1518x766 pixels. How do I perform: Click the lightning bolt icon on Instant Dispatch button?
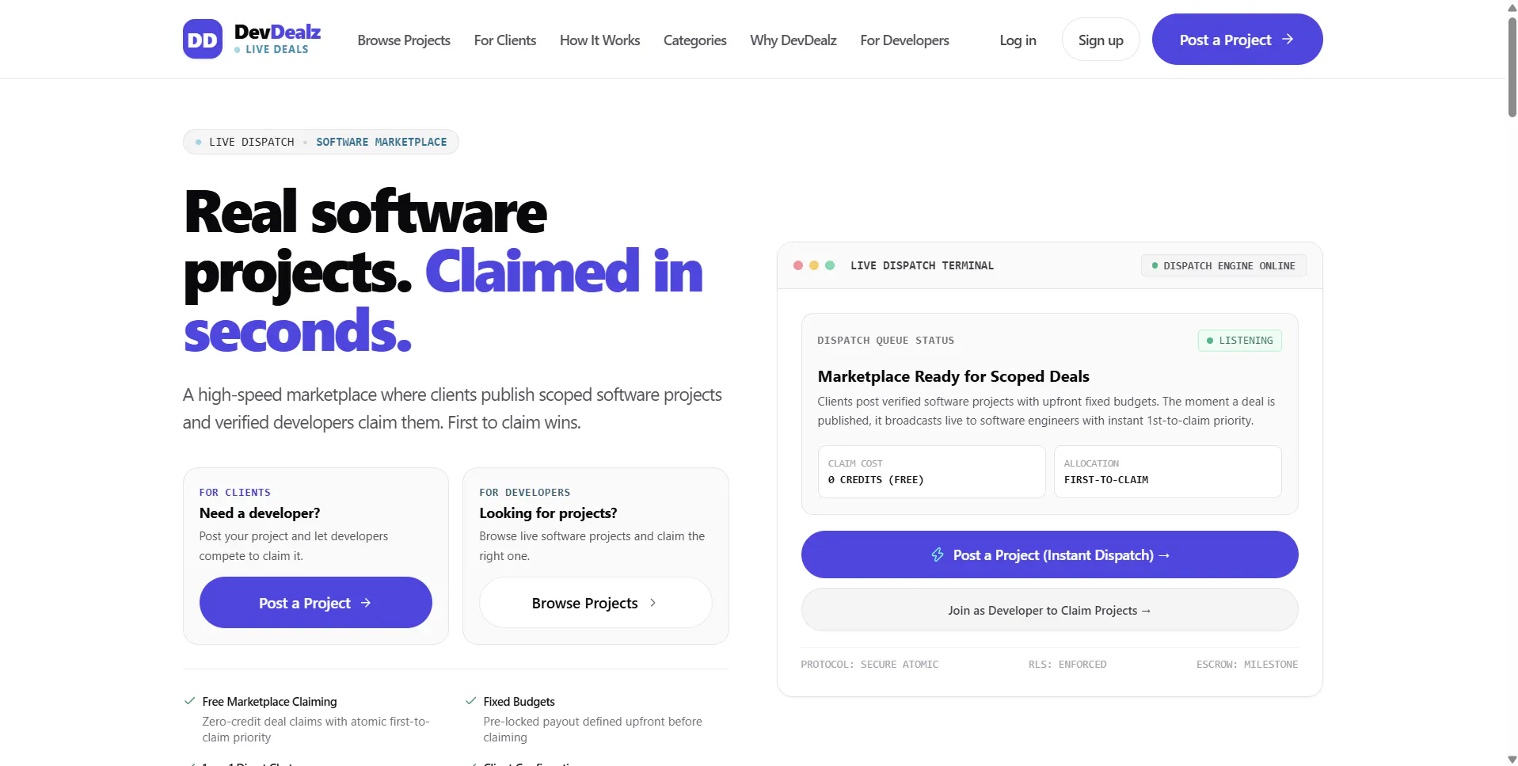tap(938, 554)
